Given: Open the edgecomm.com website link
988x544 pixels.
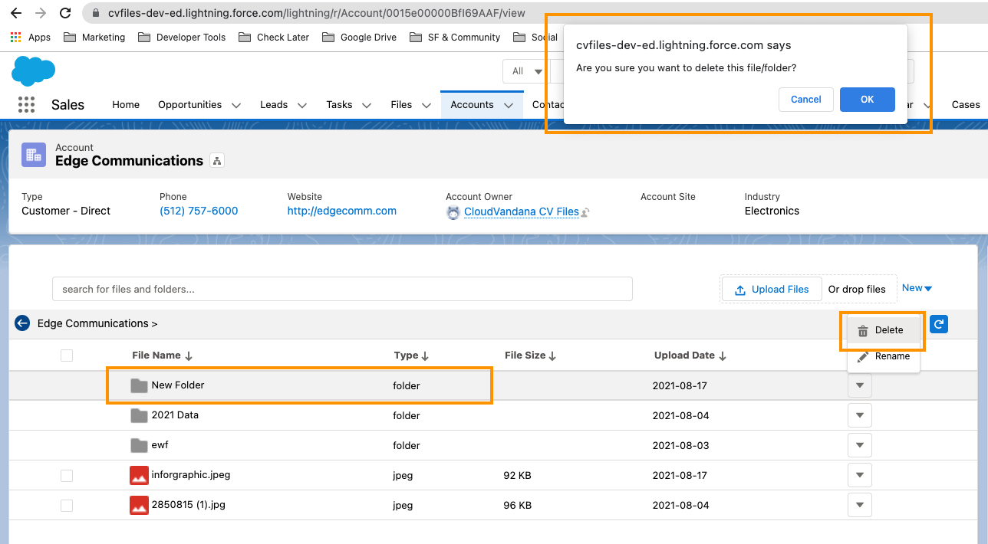Looking at the screenshot, I should [x=341, y=211].
